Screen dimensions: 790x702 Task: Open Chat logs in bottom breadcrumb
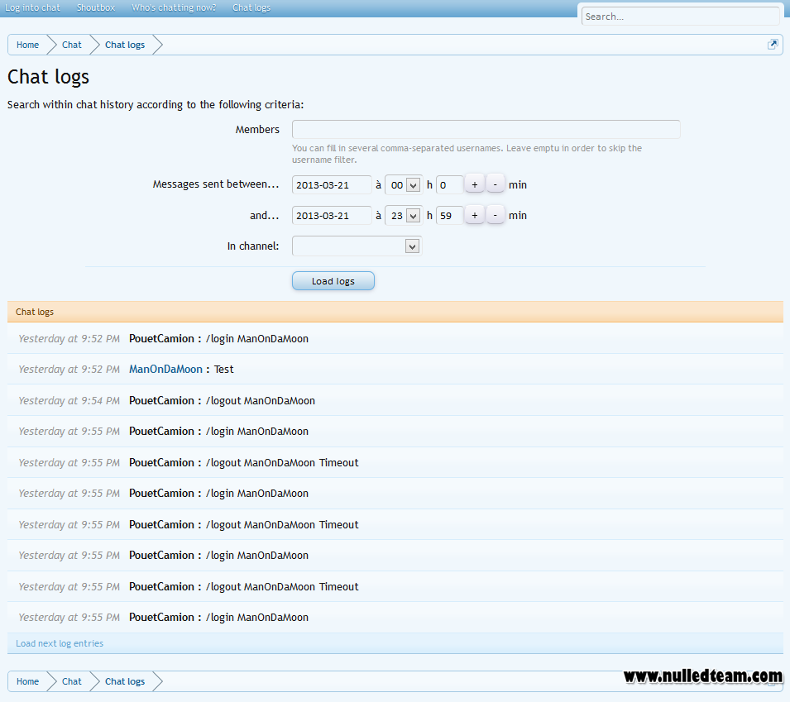click(x=125, y=681)
